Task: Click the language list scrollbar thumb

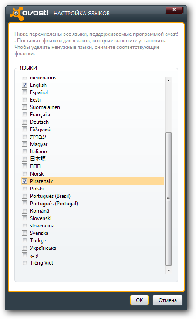Action: pos(169,199)
